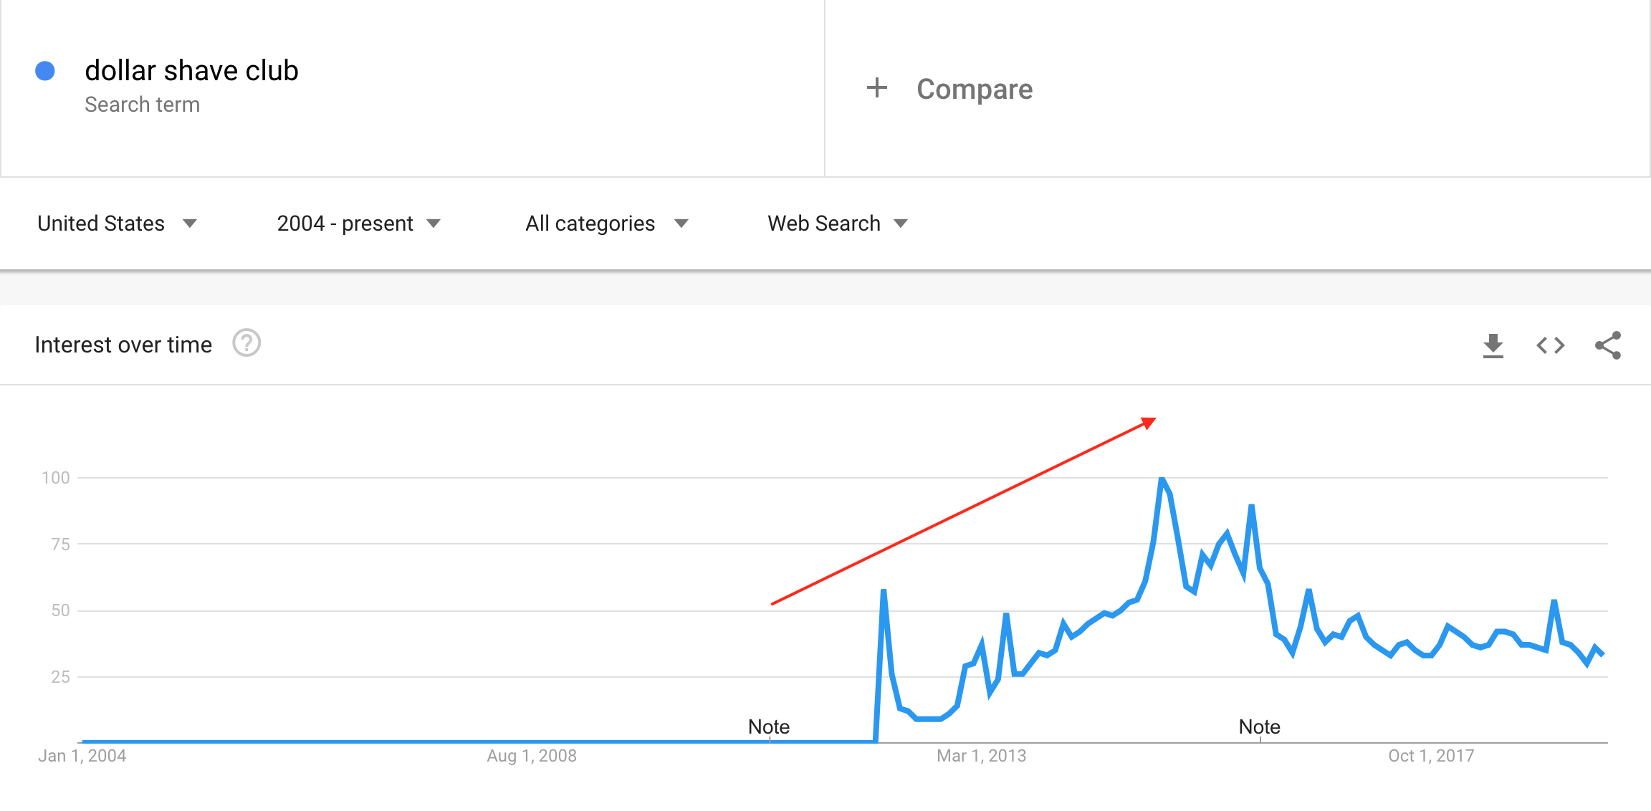Viewport: 1651px width, 811px height.
Task: Add a comparison term with Compare
Action: [975, 89]
